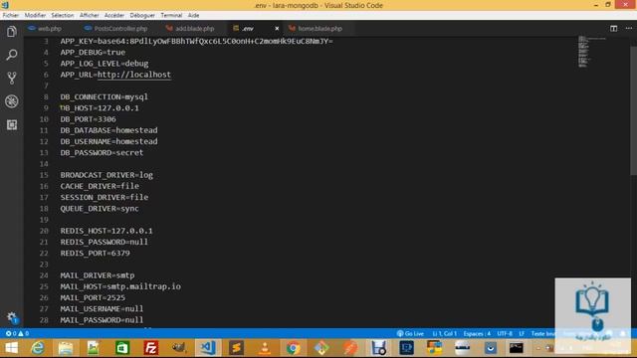Viewport: 637px width, 358px height.
Task: Open the Search view in activity bar
Action: point(12,55)
